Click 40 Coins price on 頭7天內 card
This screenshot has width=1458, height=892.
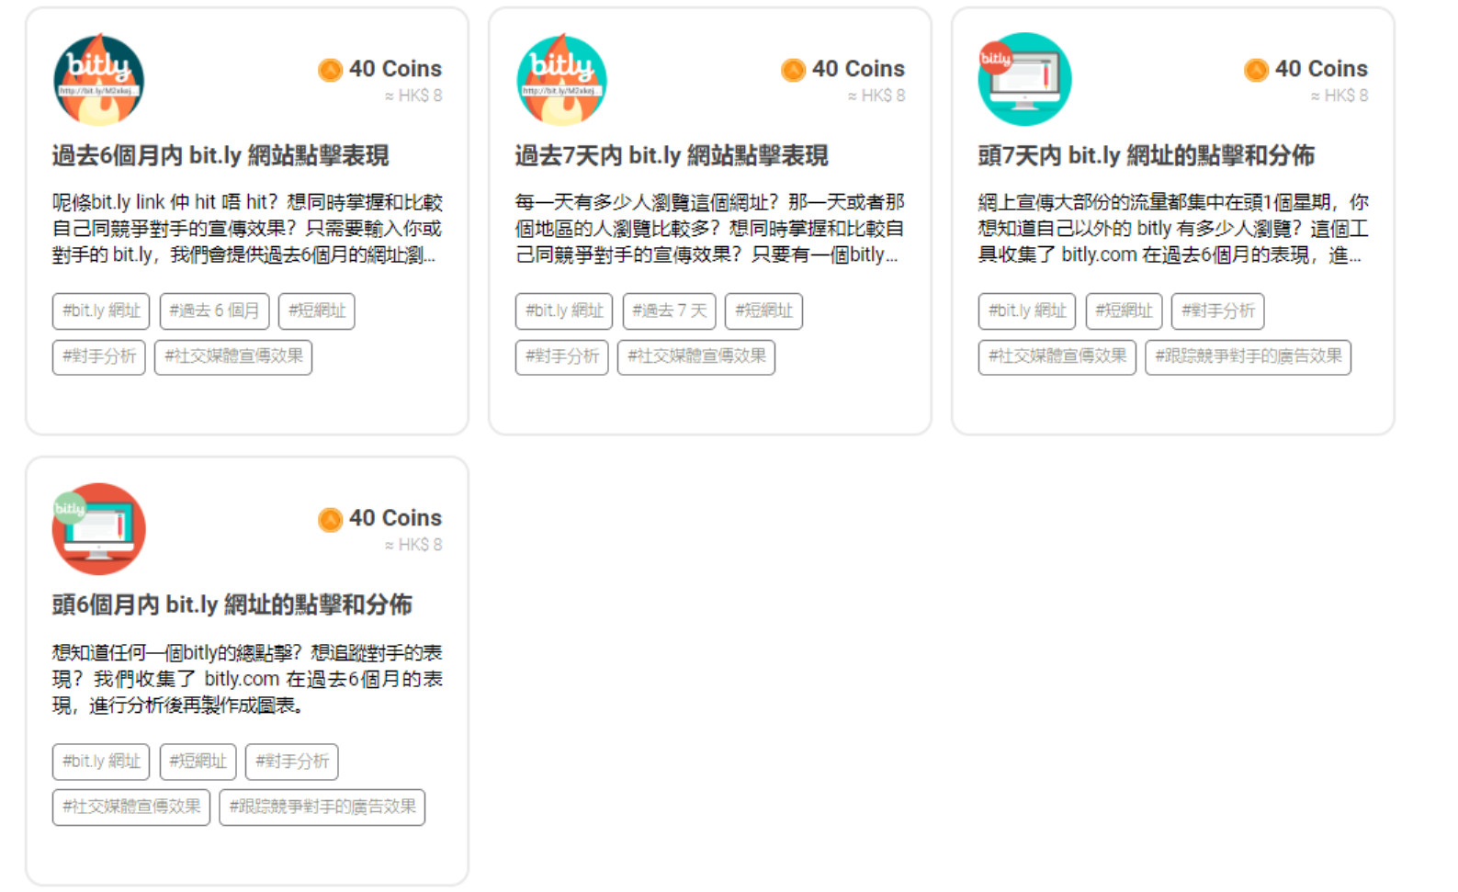click(1321, 69)
